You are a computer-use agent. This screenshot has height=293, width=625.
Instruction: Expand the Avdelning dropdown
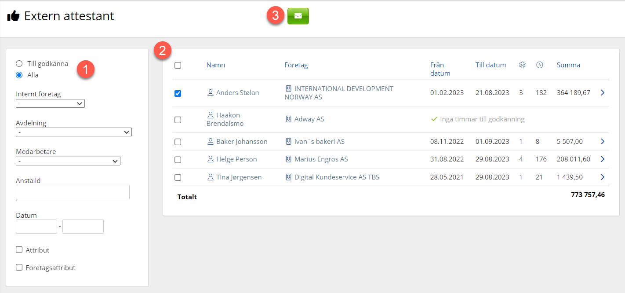tap(73, 132)
